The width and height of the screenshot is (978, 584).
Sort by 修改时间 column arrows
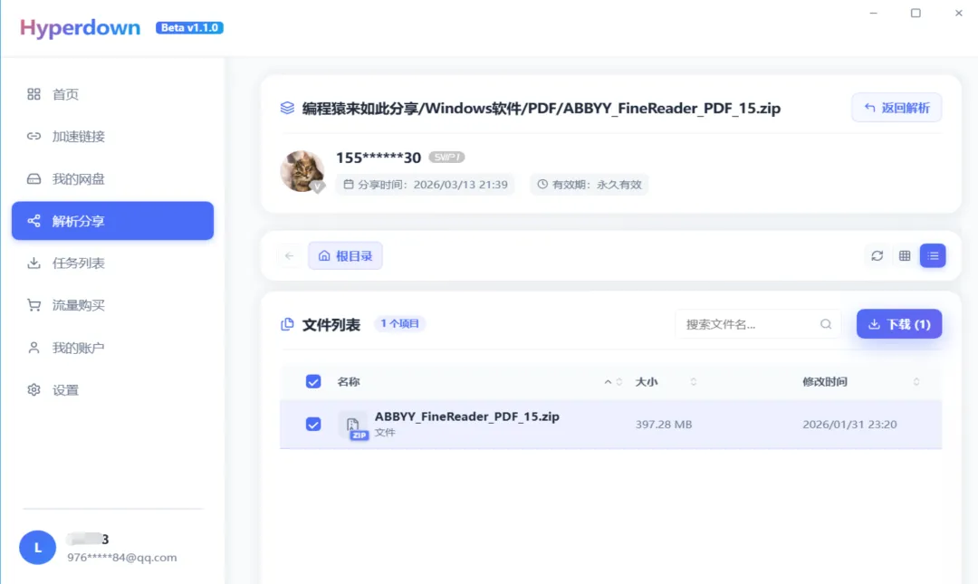coord(916,382)
